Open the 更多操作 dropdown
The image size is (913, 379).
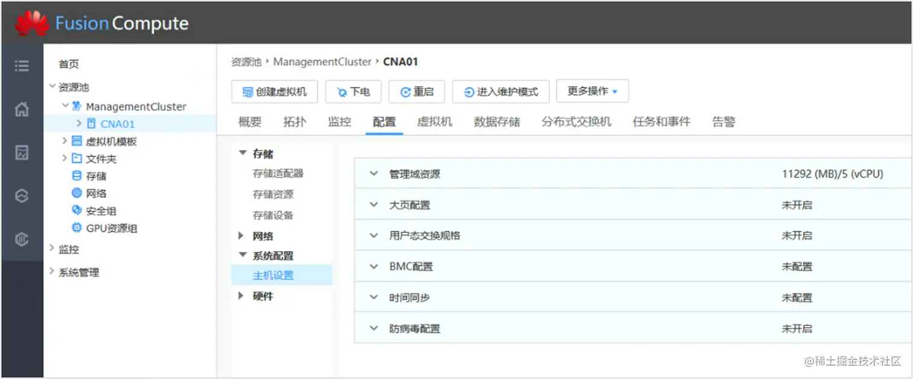pyautogui.click(x=592, y=91)
